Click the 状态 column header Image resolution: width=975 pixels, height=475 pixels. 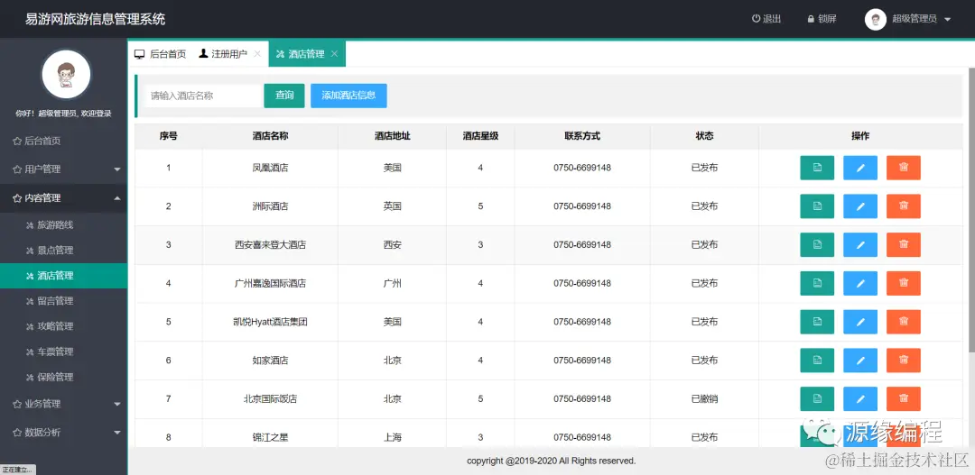[x=704, y=136]
